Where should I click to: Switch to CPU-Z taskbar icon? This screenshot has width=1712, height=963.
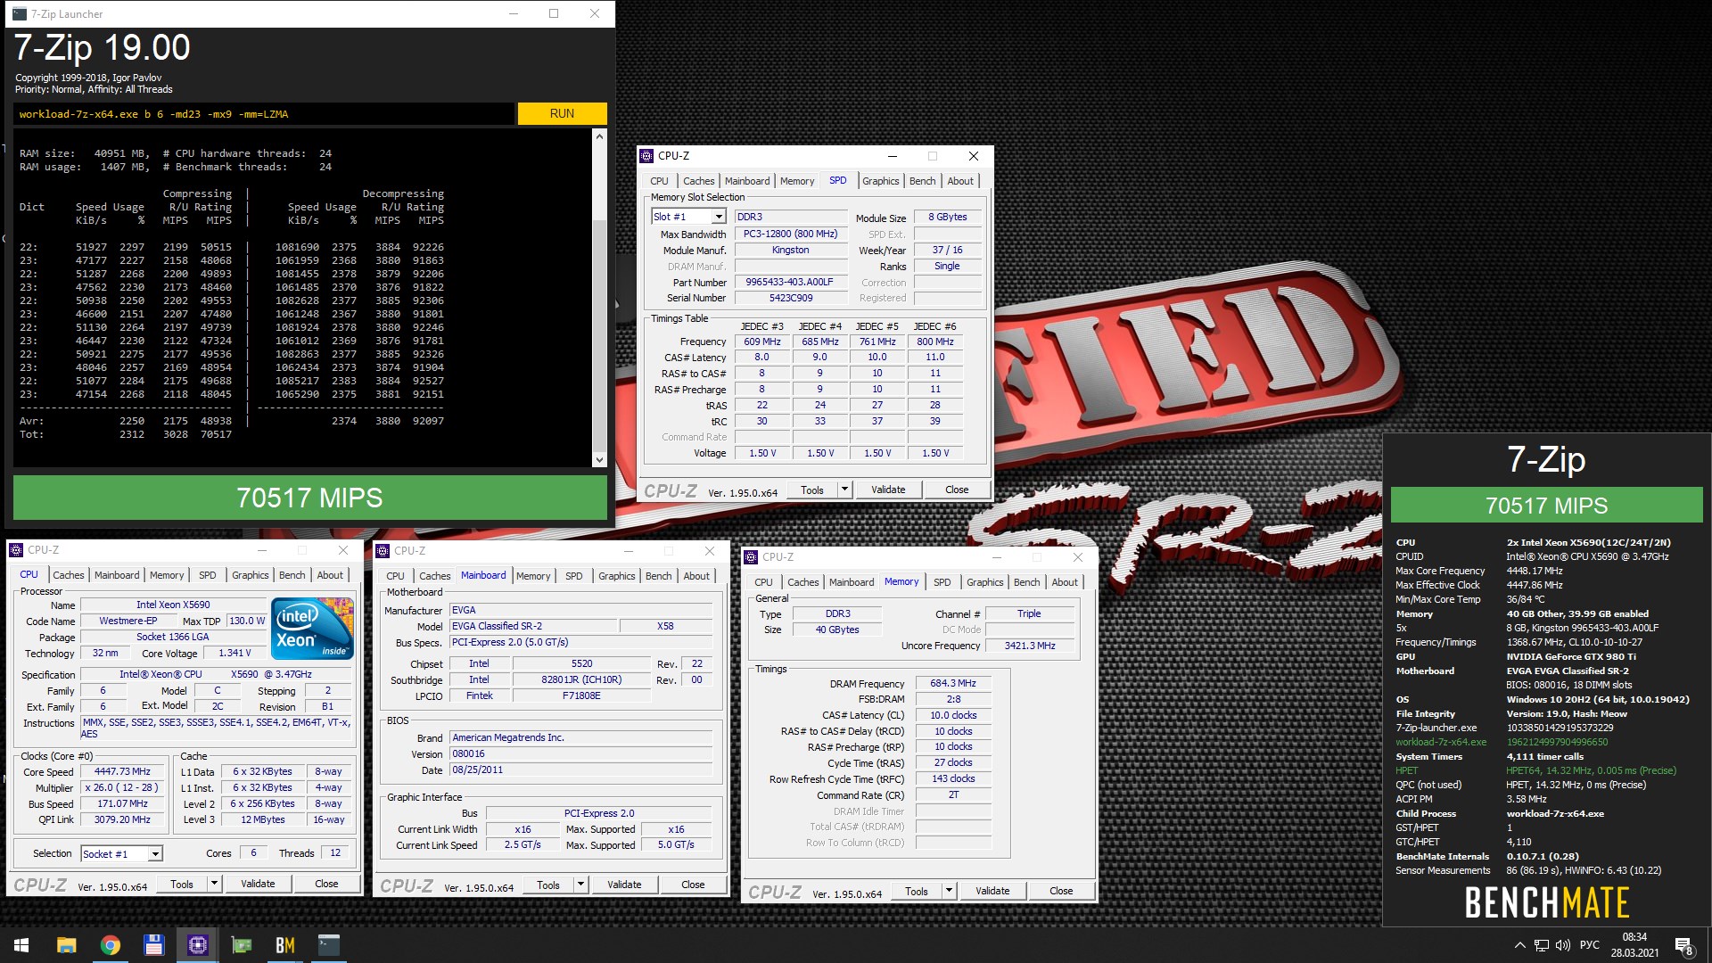(198, 945)
